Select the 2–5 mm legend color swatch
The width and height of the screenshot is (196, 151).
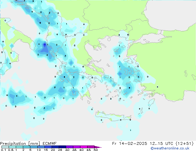[27, 147]
